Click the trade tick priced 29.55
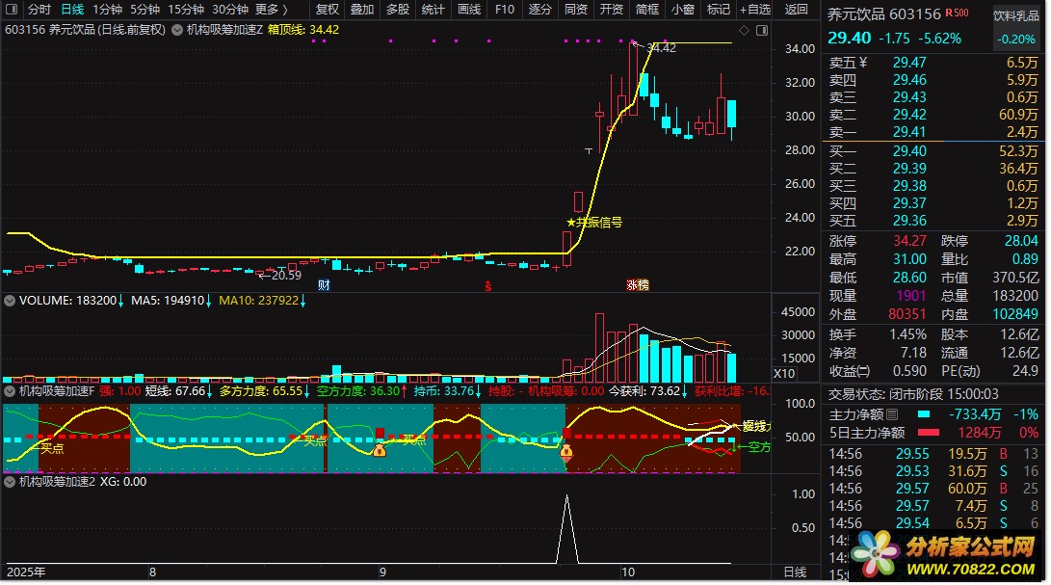 [x=912, y=454]
